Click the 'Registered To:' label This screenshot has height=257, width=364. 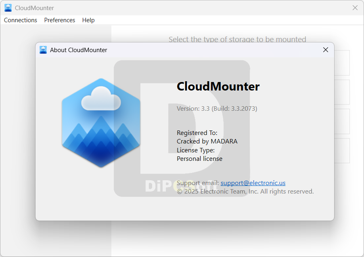[x=197, y=133]
